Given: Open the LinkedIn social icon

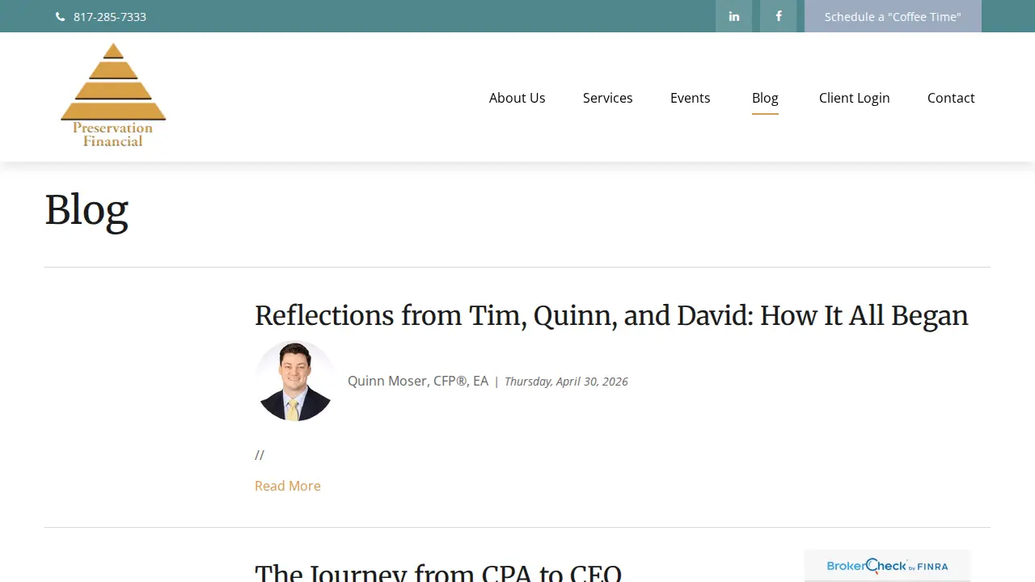Looking at the screenshot, I should (733, 16).
